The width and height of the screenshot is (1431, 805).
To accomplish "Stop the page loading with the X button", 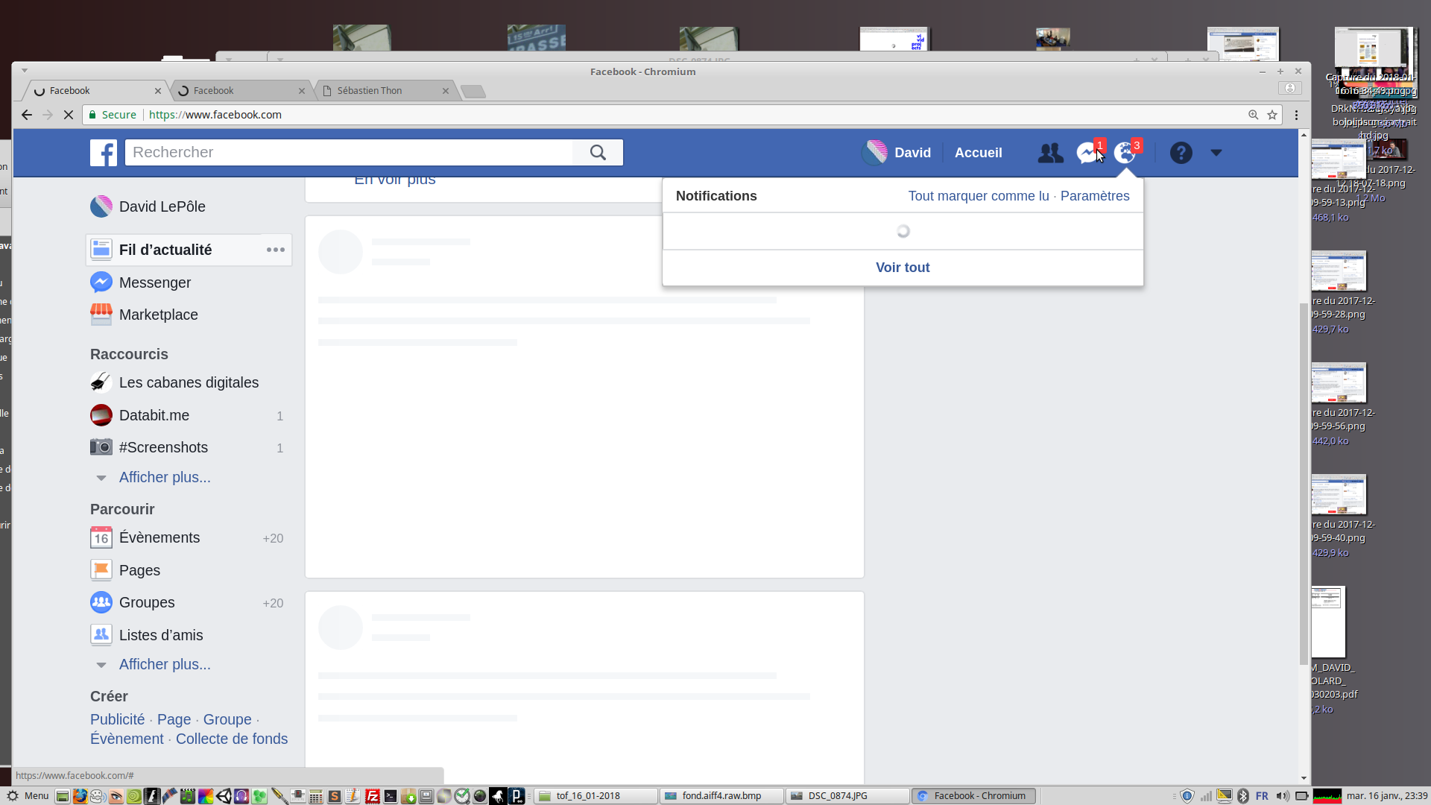I will click(x=68, y=115).
